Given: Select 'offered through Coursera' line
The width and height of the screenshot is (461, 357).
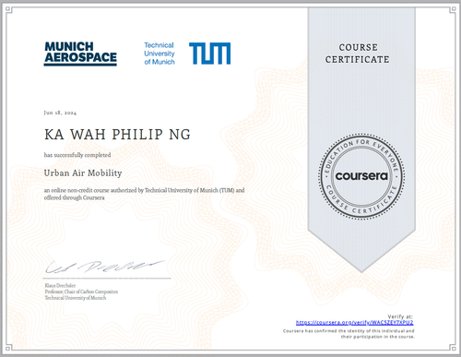Looking at the screenshot, I should click(74, 197).
